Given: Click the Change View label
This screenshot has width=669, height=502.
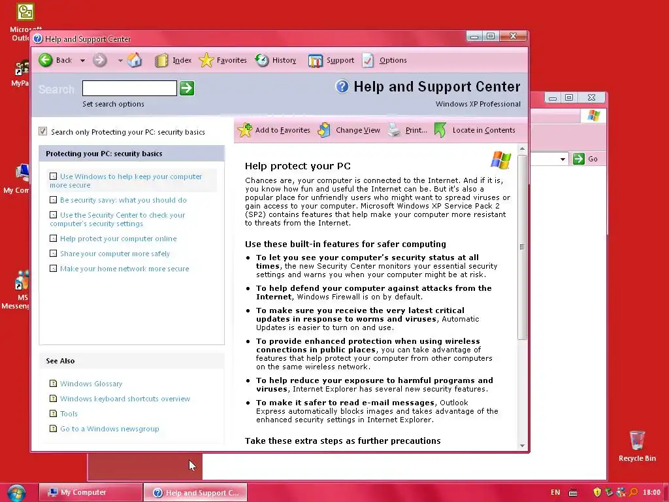Looking at the screenshot, I should tap(357, 130).
